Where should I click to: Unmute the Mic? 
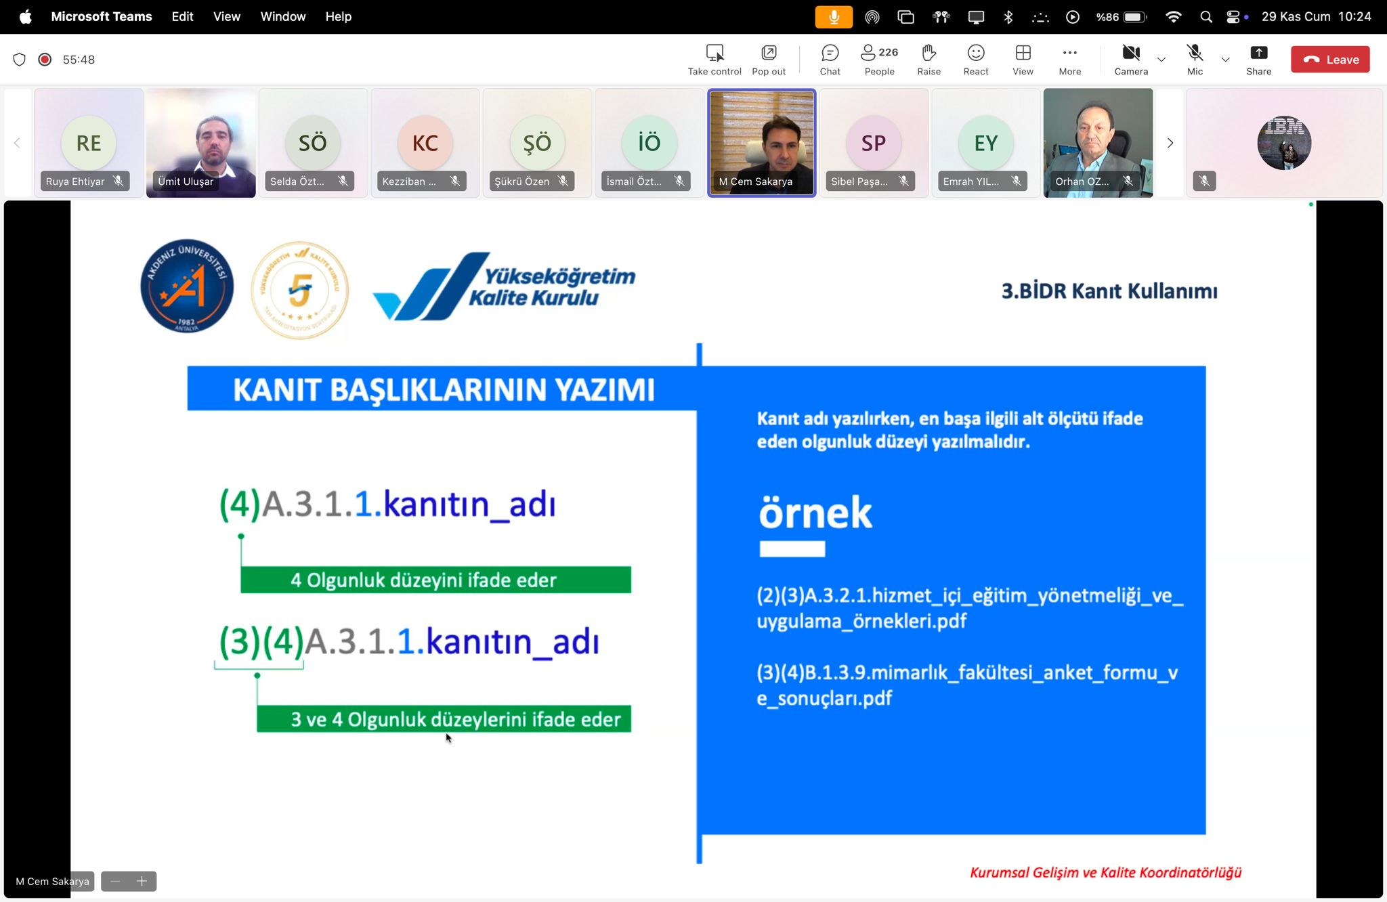coord(1195,60)
